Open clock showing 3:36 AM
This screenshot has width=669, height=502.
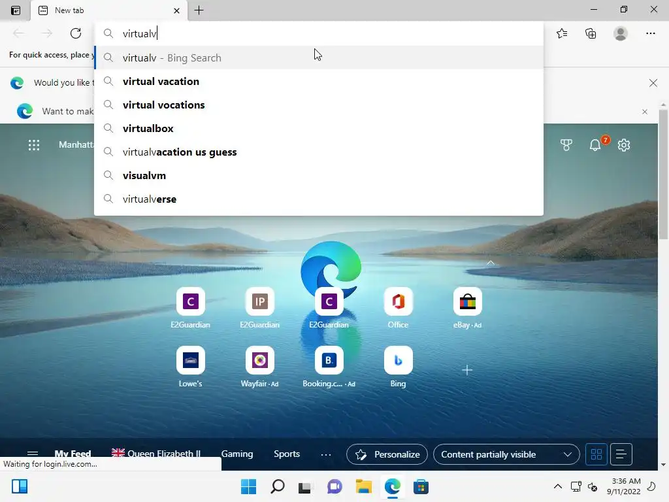(x=624, y=486)
